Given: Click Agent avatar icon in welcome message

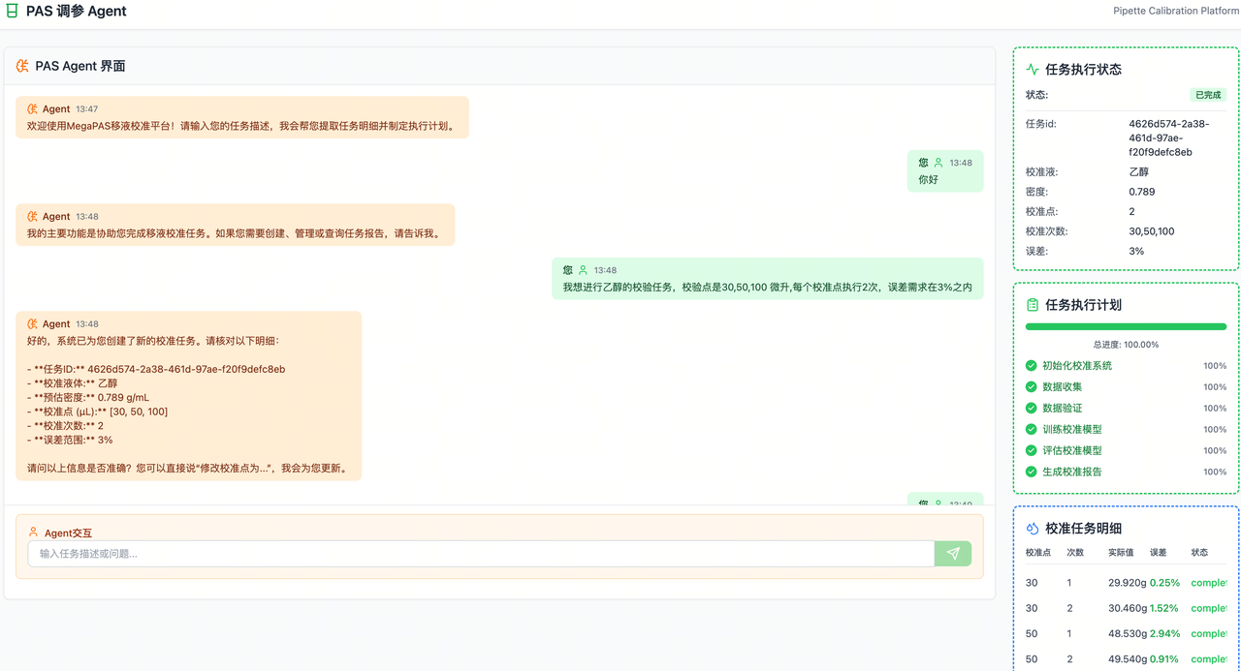Looking at the screenshot, I should pos(33,109).
